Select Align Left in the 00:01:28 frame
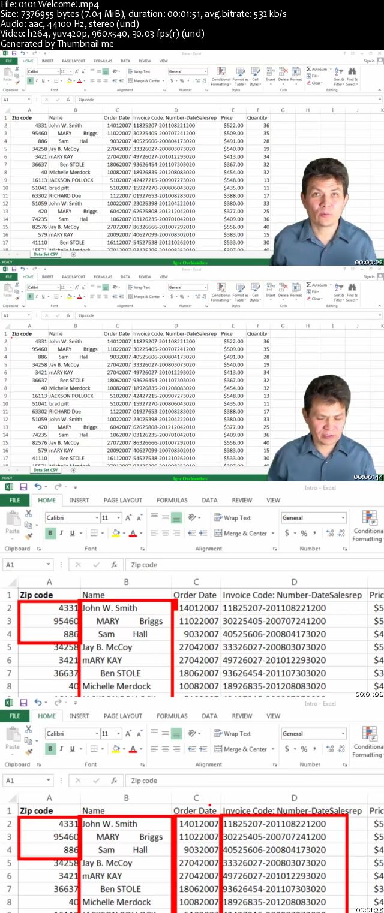Screen dimensions: 384x913 click(154, 749)
